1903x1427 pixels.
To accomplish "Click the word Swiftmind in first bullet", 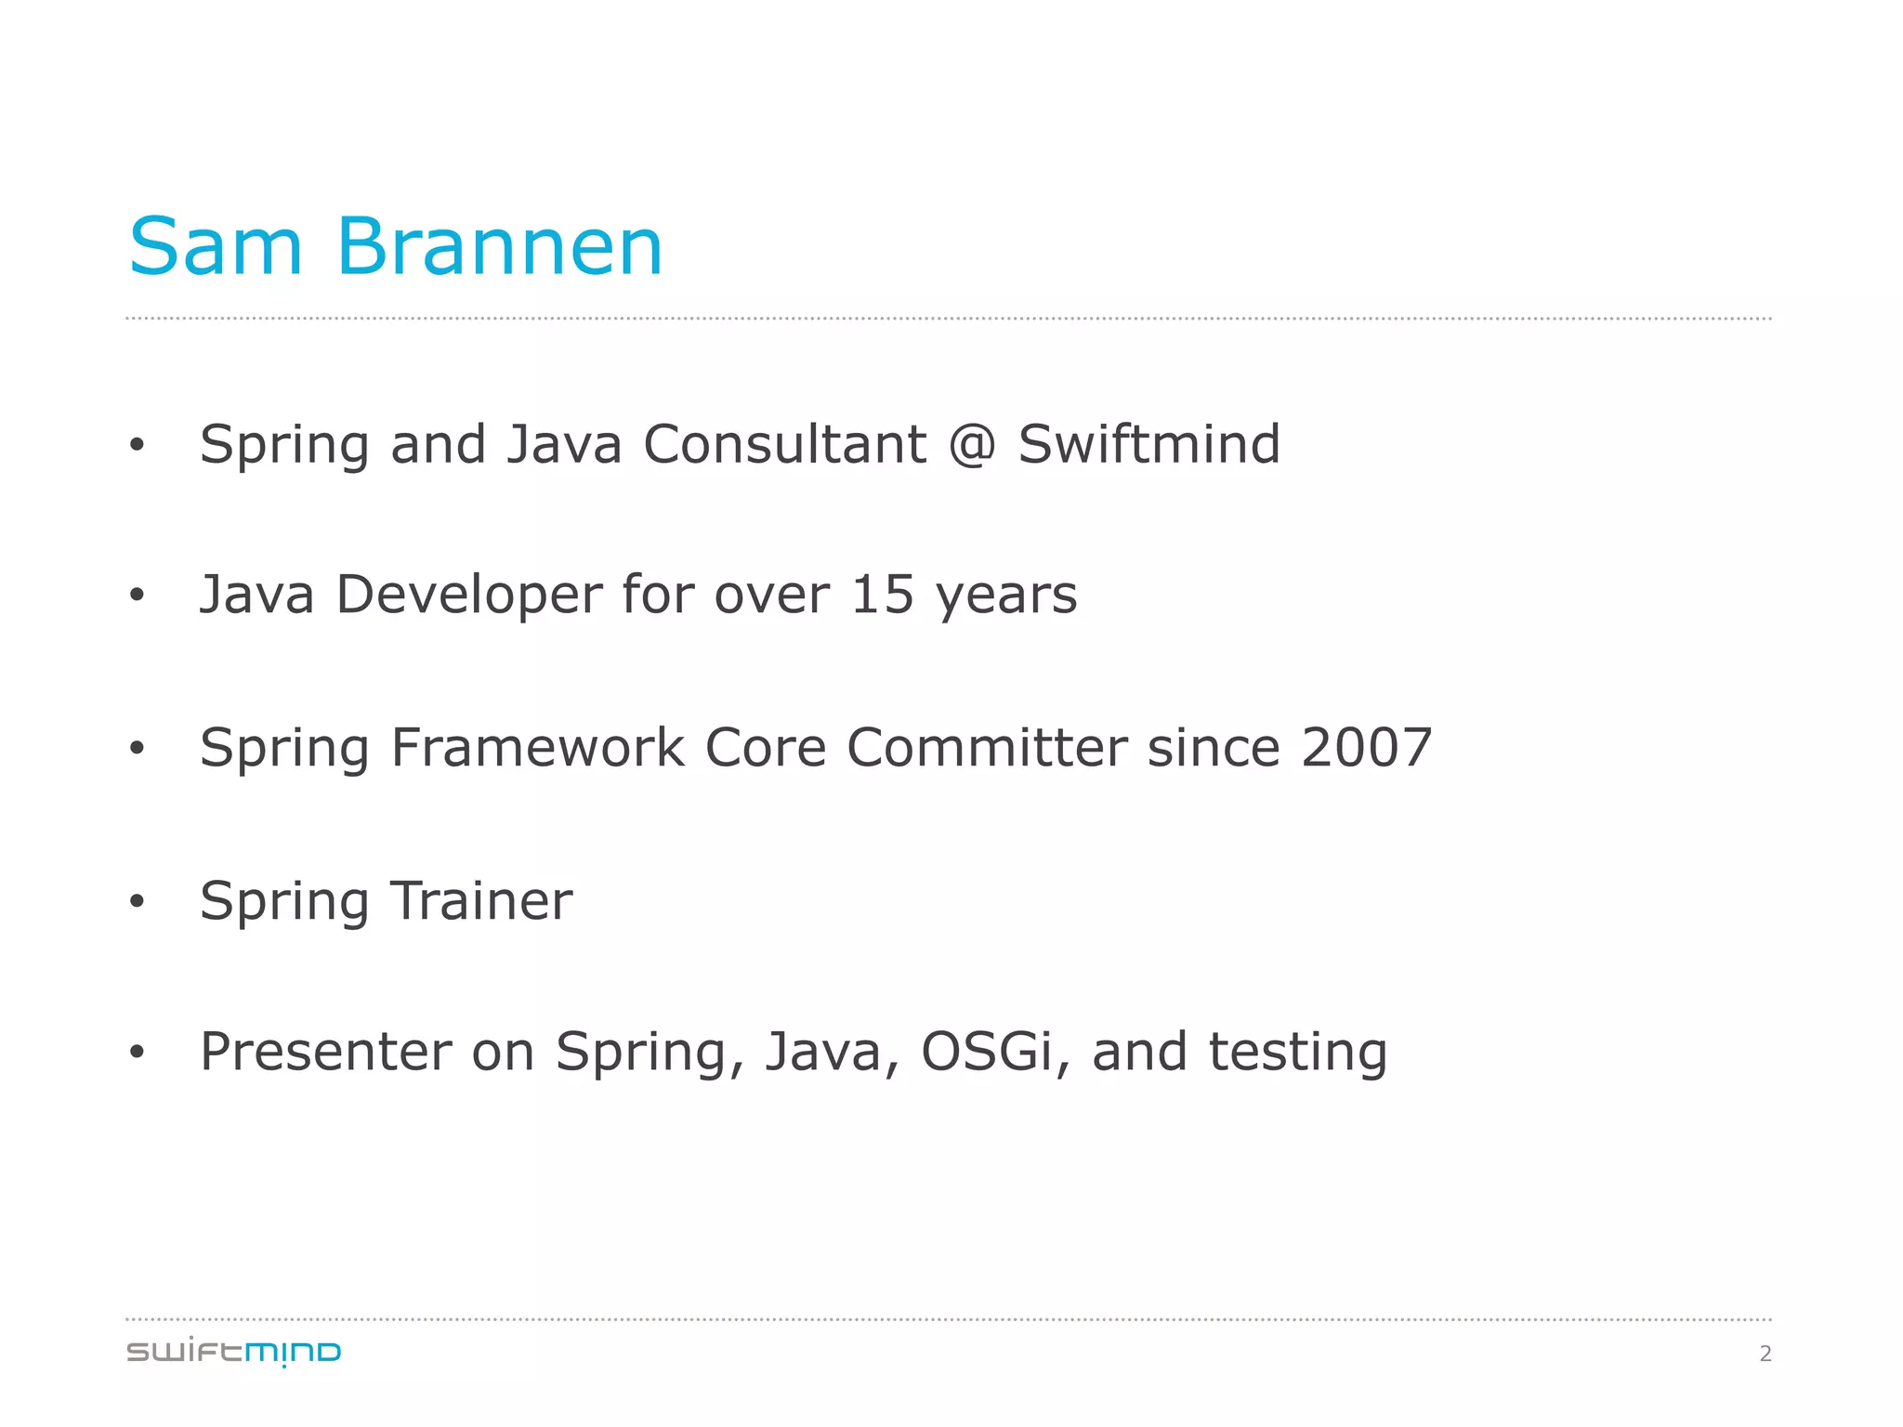I will click(x=1149, y=443).
